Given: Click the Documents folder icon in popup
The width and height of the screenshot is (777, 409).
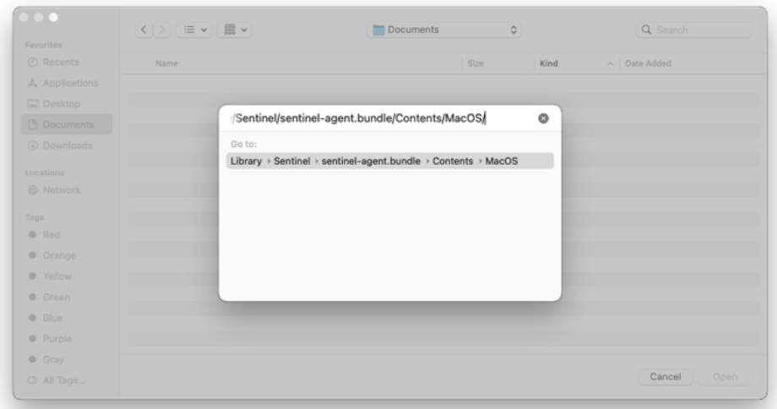Looking at the screenshot, I should point(378,30).
